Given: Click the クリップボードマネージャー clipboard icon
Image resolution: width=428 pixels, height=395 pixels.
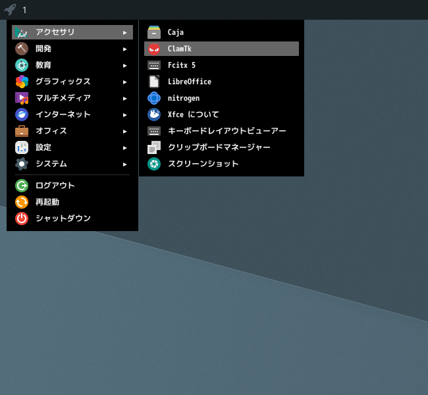Looking at the screenshot, I should pyautogui.click(x=154, y=147).
